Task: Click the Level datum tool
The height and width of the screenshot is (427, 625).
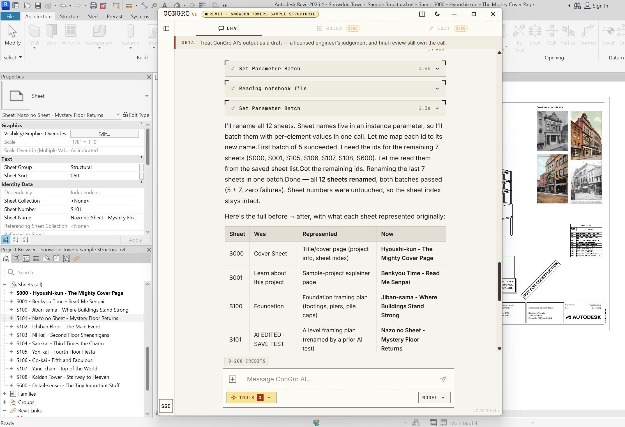Action: (608, 36)
